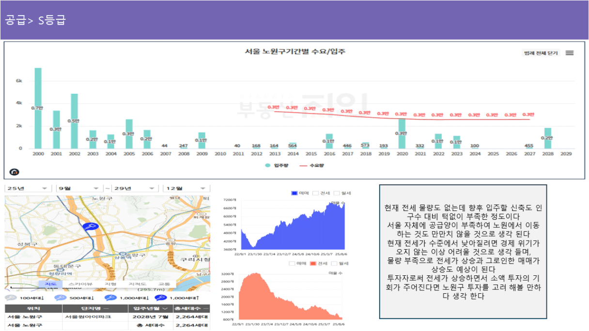Select the 지도 map type tab
Screen dimensions: 589x331
[50, 284]
